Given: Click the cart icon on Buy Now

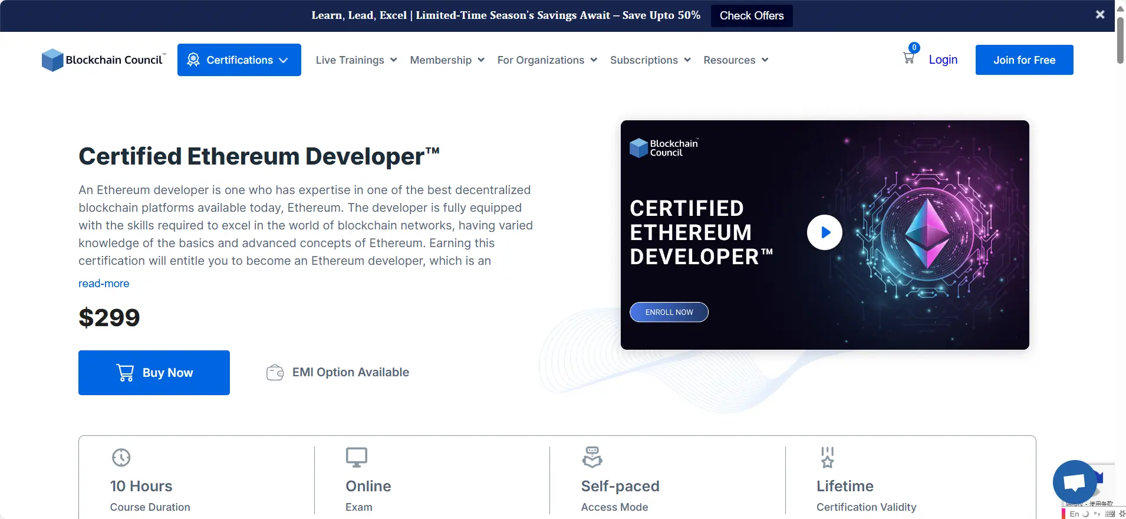Looking at the screenshot, I should [125, 373].
